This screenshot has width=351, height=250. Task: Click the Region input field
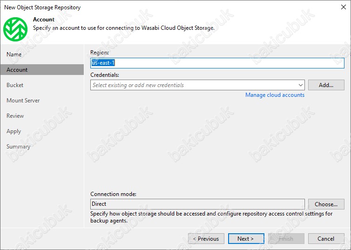pos(217,63)
